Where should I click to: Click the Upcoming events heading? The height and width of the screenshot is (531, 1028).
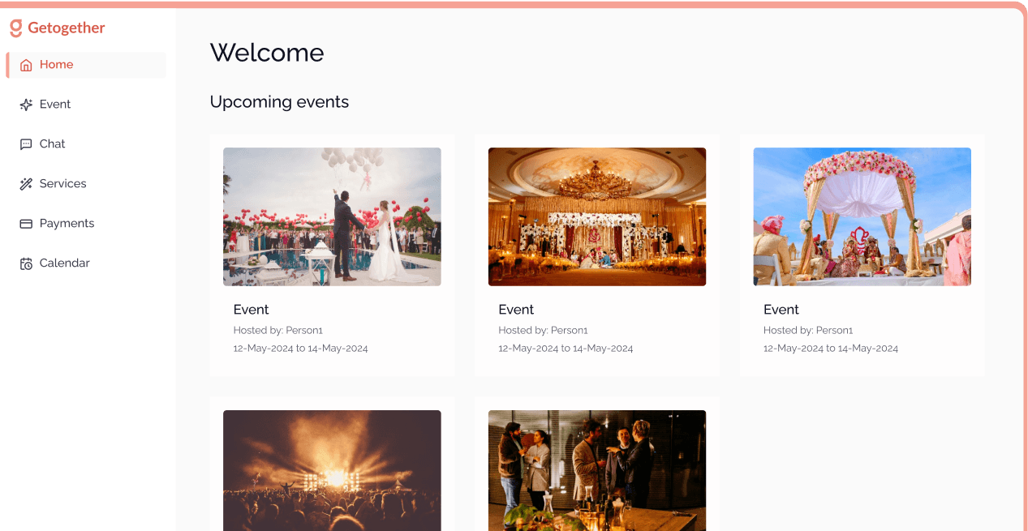point(279,102)
